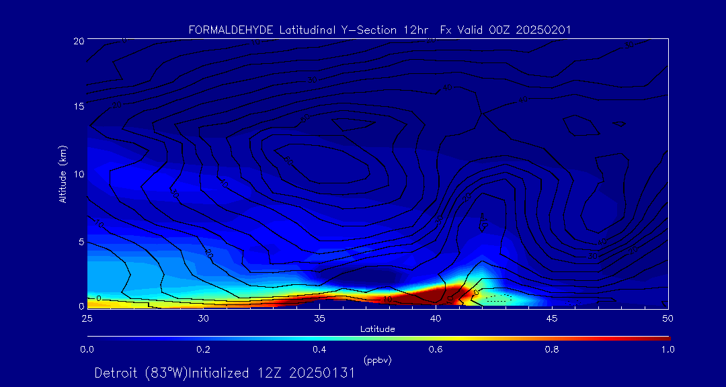Click latitude axis tick label 50
726x387 pixels.
point(668,318)
